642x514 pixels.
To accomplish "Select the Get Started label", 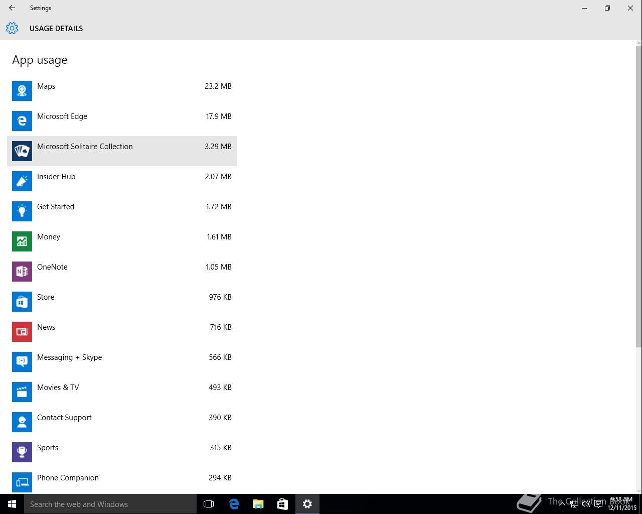I will pyautogui.click(x=56, y=207).
